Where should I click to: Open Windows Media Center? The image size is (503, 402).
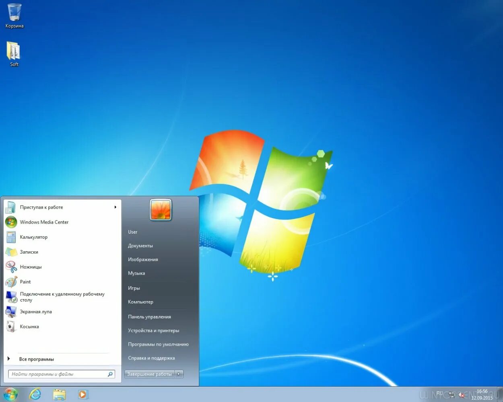click(x=44, y=222)
